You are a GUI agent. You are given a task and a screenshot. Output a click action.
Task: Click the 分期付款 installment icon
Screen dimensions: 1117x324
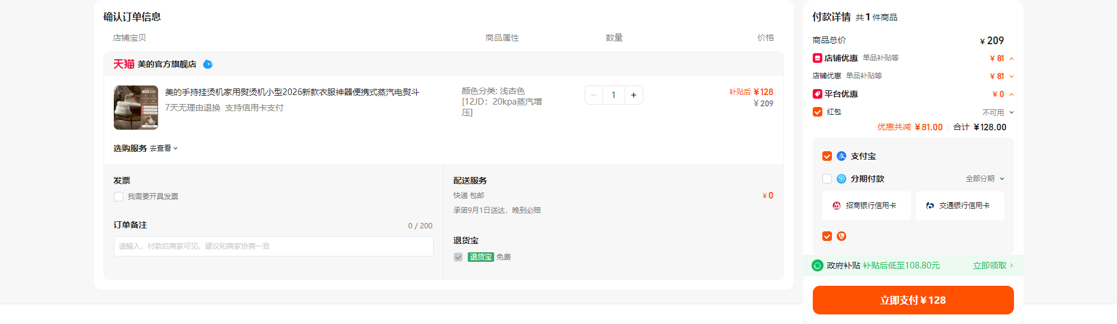tap(841, 179)
